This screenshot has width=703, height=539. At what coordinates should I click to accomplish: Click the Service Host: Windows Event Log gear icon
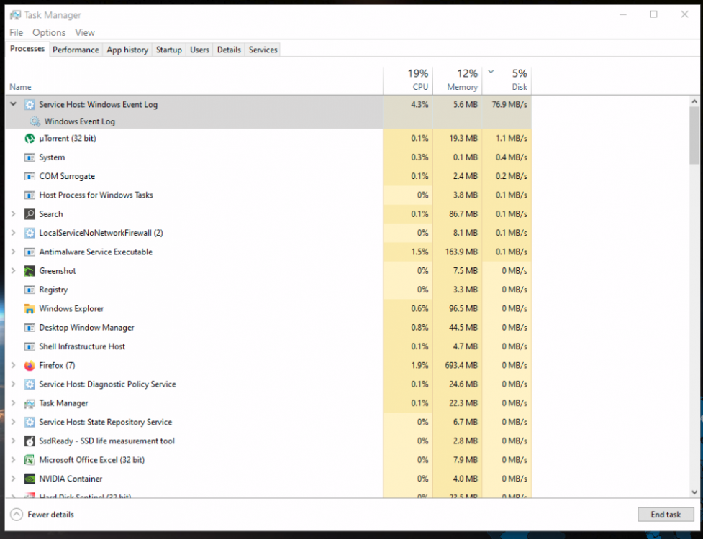(x=30, y=105)
